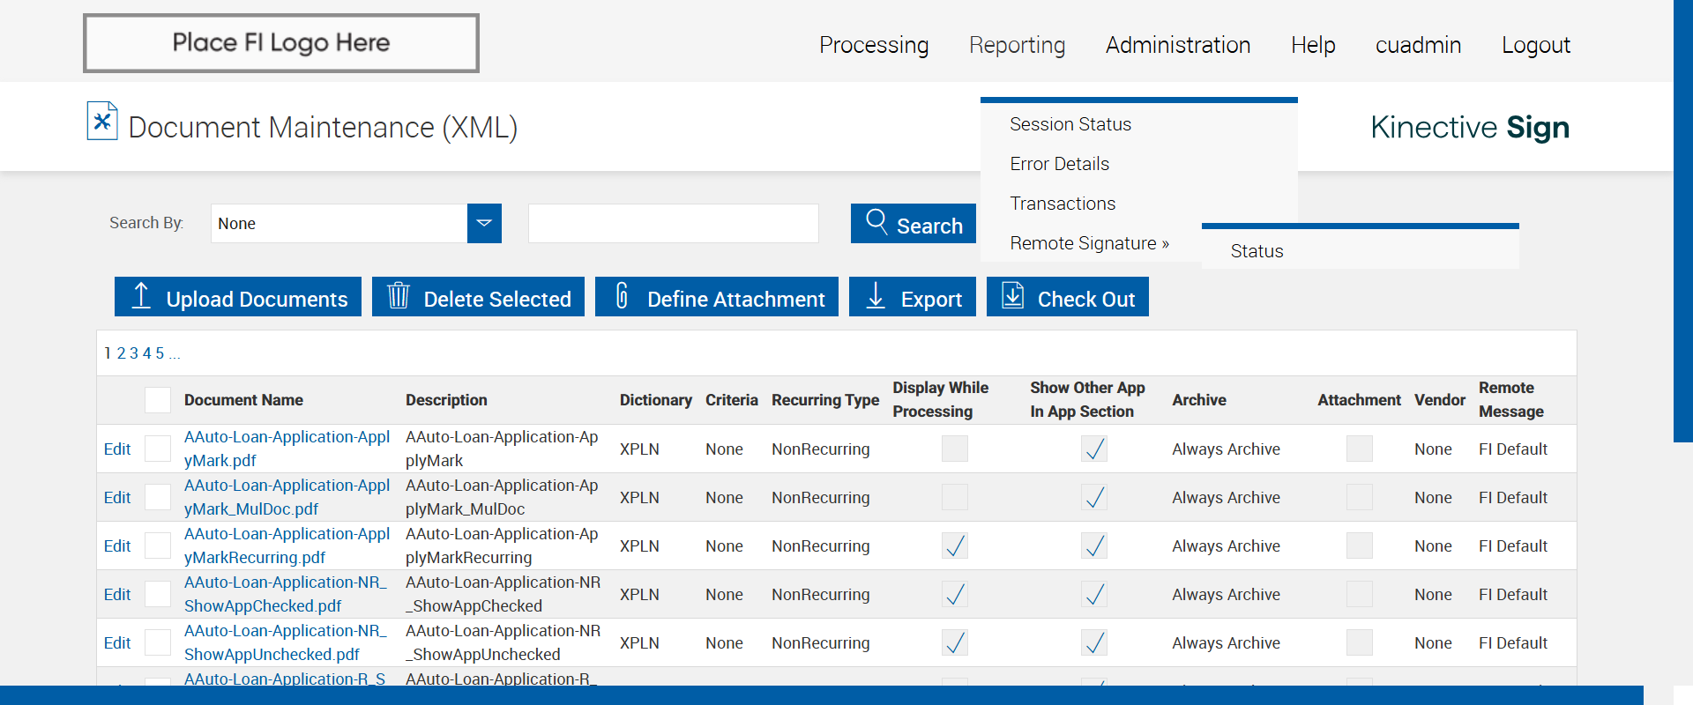Viewport: 1693px width, 705px height.
Task: Click the Place FI Logo Here image
Action: [281, 43]
